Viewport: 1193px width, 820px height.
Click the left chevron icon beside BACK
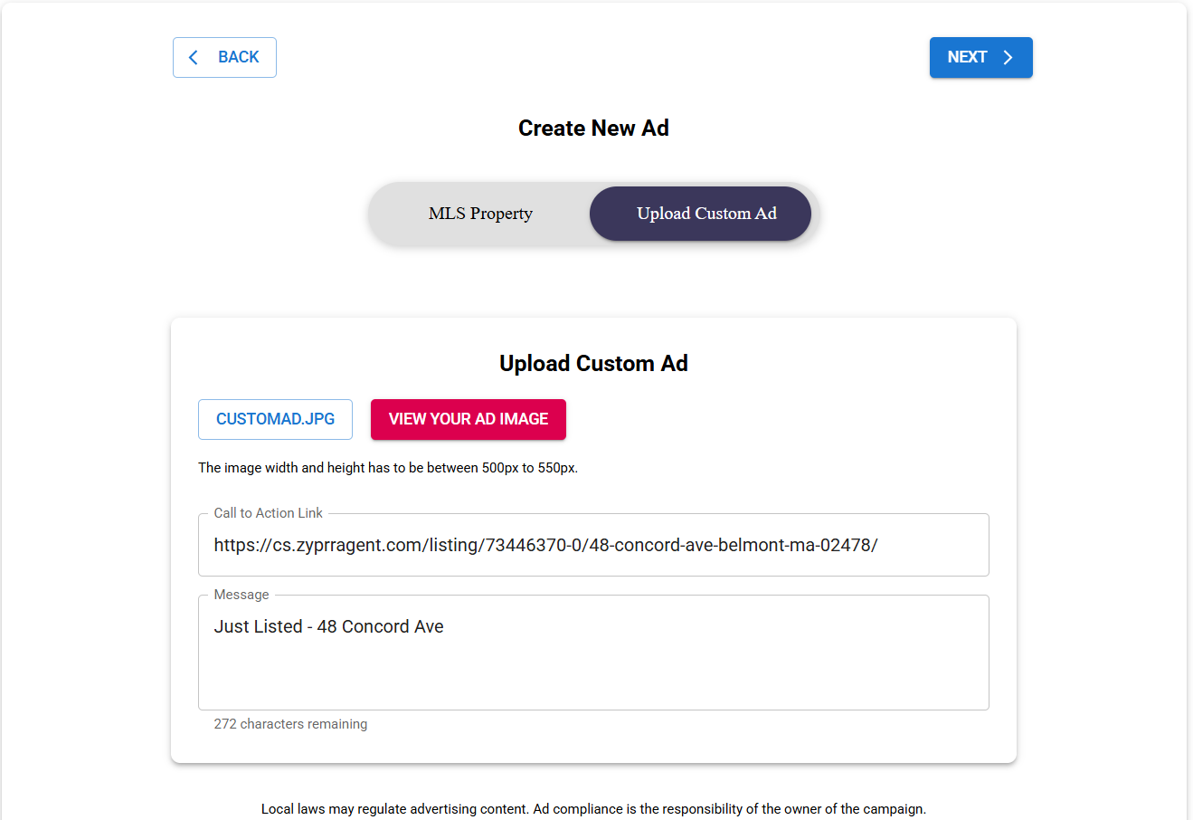click(193, 58)
